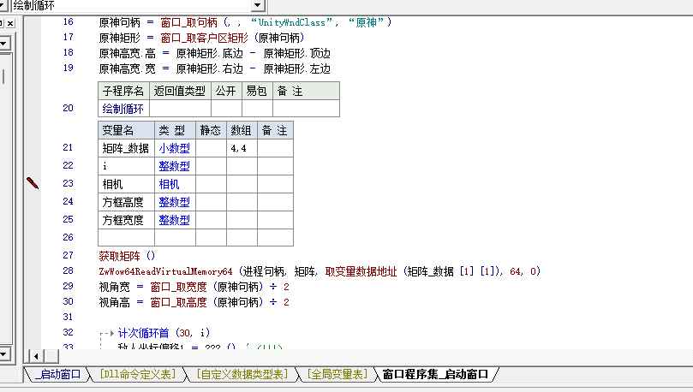
Task: Toggle the 静态 cell for 矩阵_数据
Action: [211, 148]
